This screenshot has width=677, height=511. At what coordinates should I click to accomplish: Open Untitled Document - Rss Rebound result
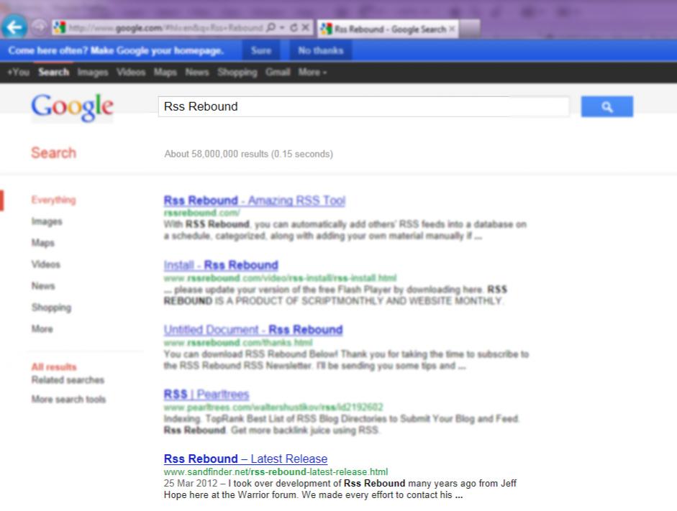click(253, 330)
